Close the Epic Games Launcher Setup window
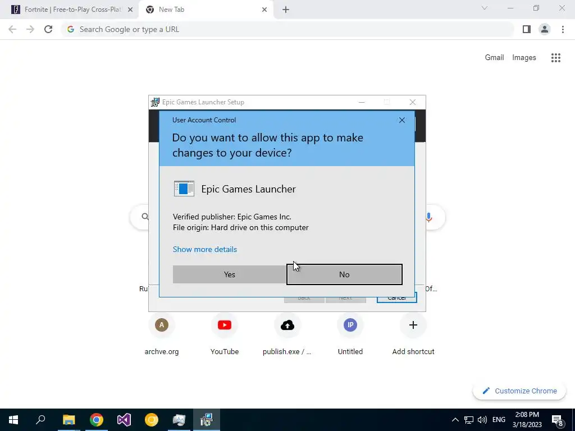 (x=413, y=102)
